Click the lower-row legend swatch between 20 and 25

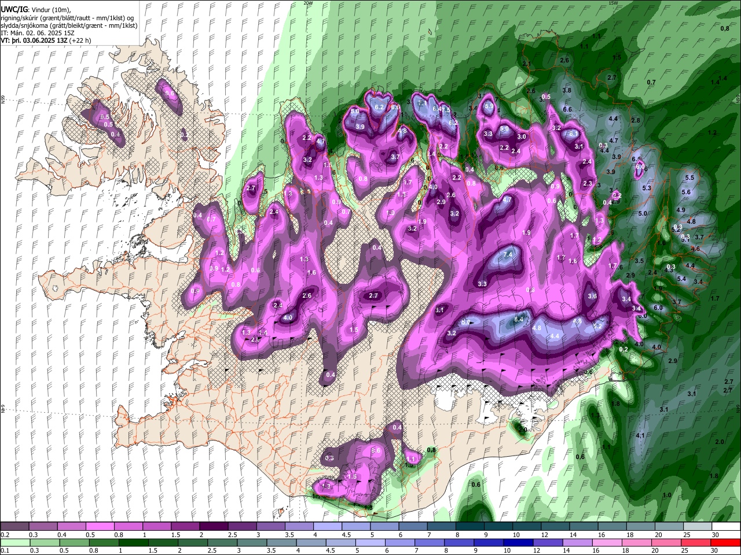point(666,542)
